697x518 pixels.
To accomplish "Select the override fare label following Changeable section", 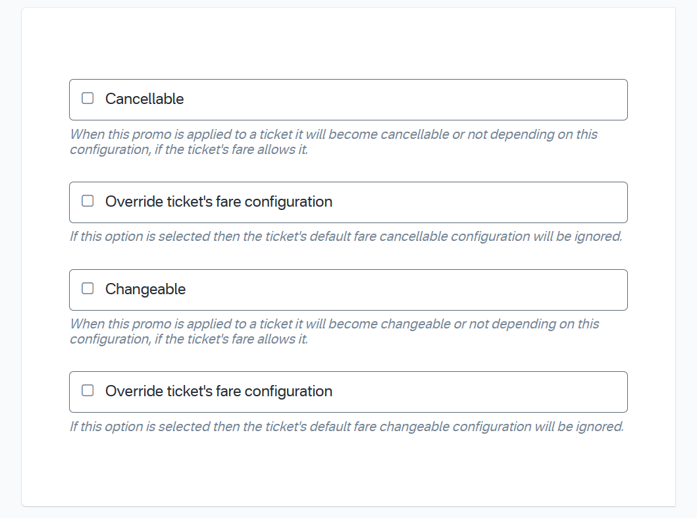I will (219, 392).
